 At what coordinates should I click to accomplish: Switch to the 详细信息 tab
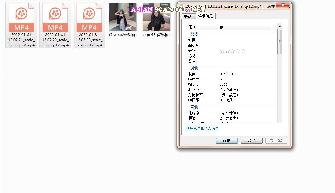[x=205, y=16]
